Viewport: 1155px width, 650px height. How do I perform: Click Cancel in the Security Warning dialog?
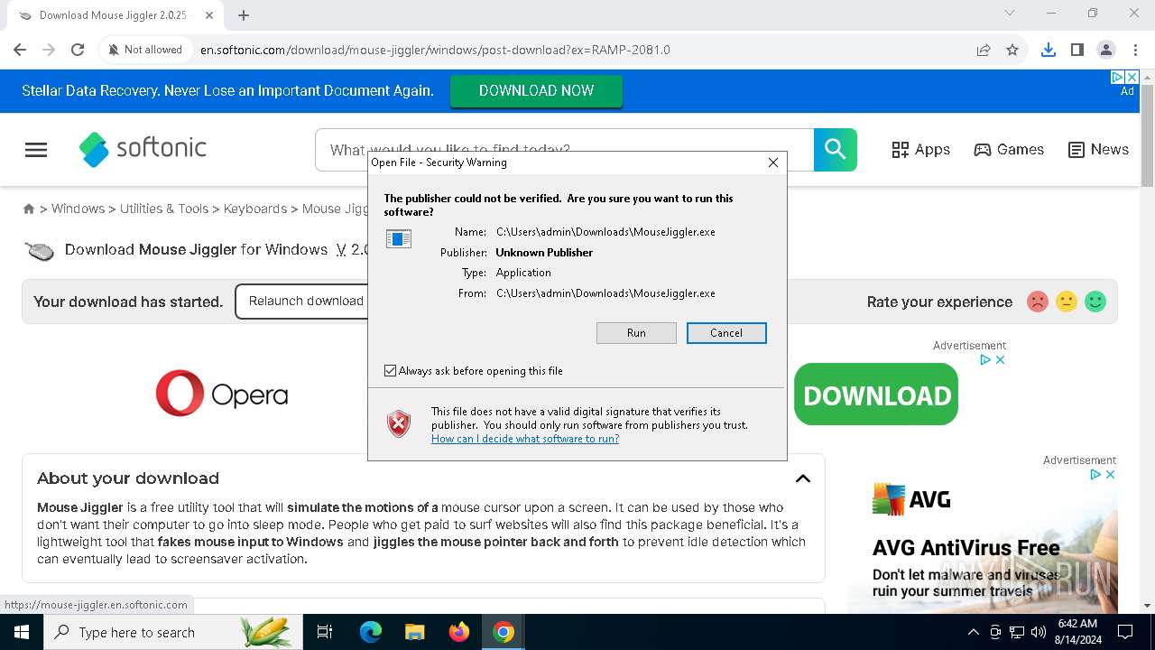(x=726, y=333)
